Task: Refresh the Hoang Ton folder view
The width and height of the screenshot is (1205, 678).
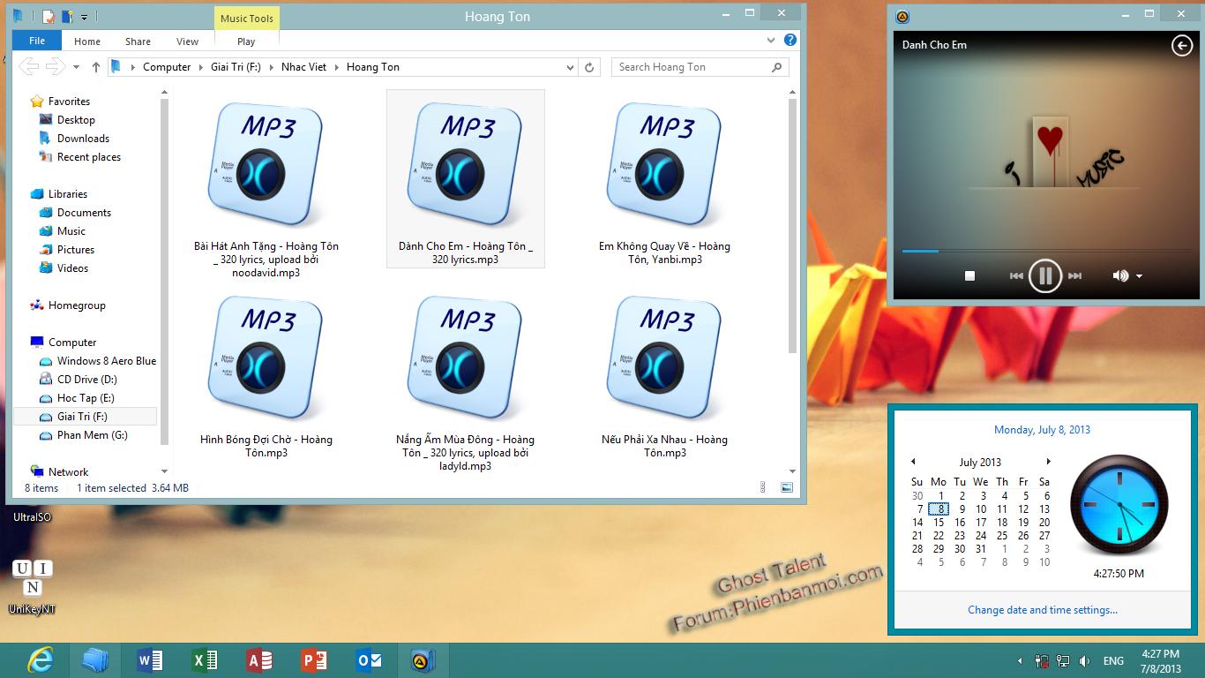Action: [590, 67]
